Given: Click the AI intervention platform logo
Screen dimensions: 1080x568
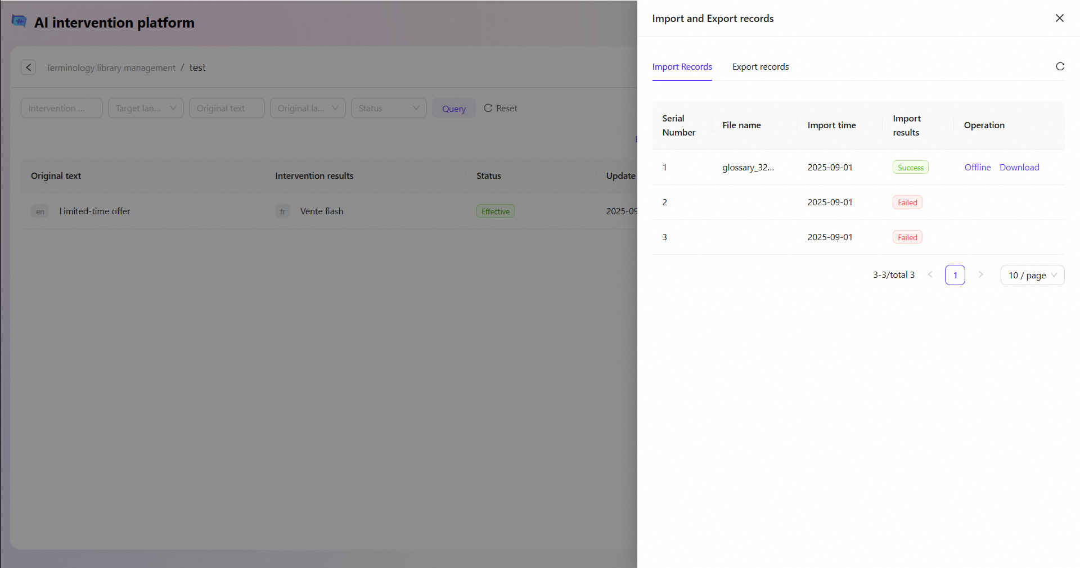Looking at the screenshot, I should tap(19, 22).
